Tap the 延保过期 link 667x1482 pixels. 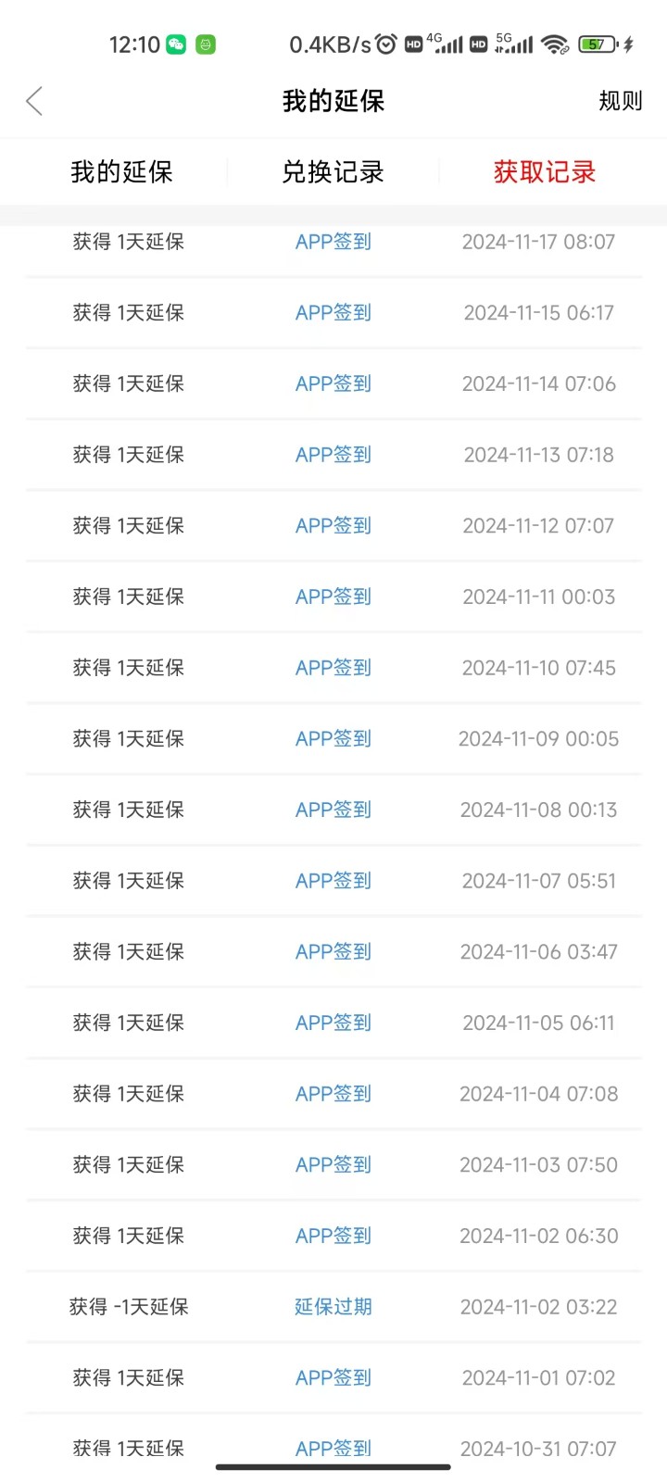(x=333, y=1307)
